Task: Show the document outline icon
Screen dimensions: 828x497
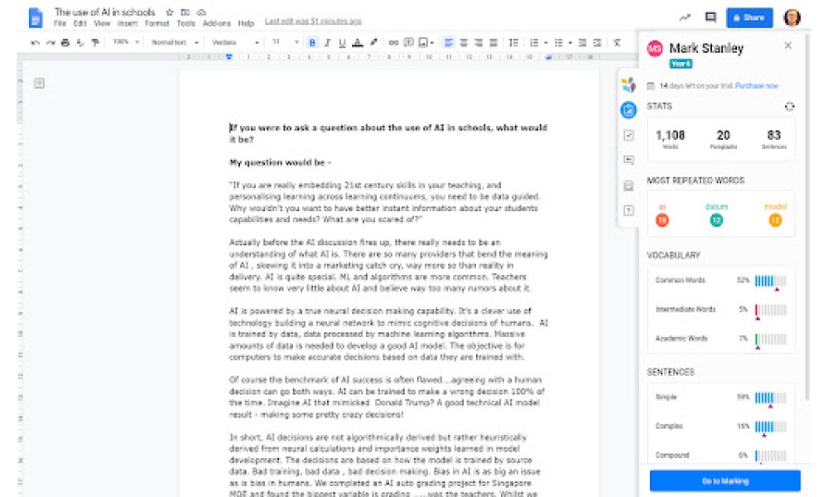Action: click(39, 83)
